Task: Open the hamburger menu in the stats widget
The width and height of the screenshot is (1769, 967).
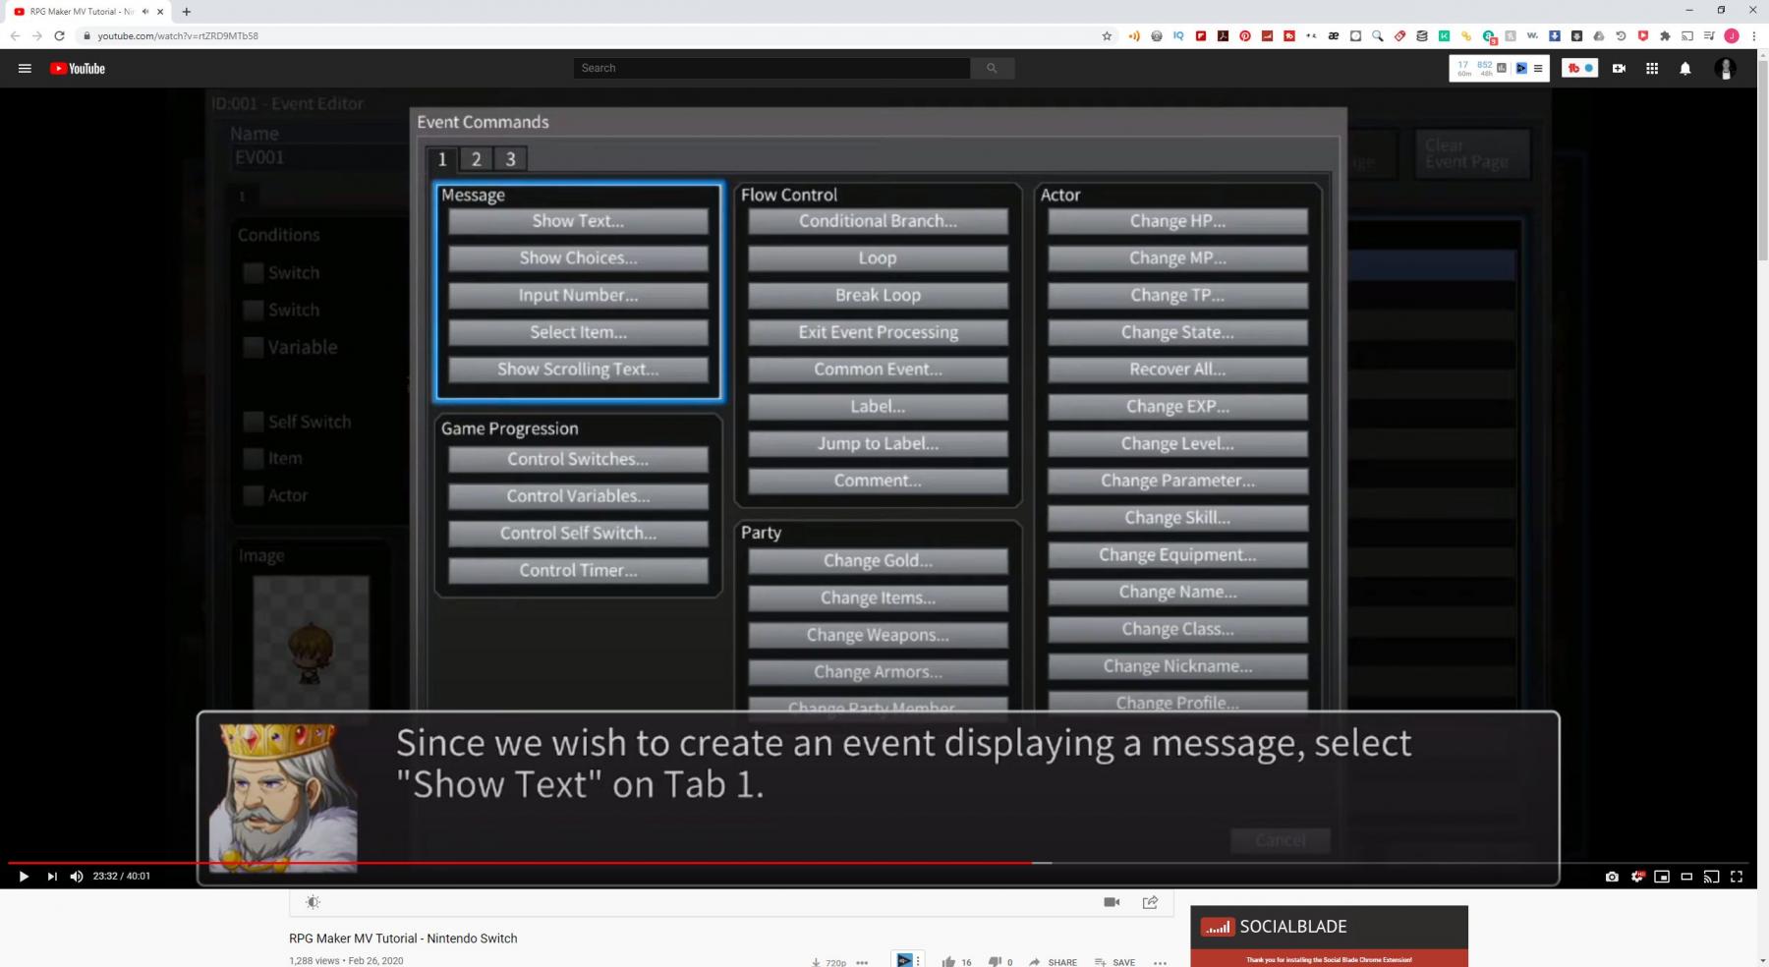Action: (1538, 68)
